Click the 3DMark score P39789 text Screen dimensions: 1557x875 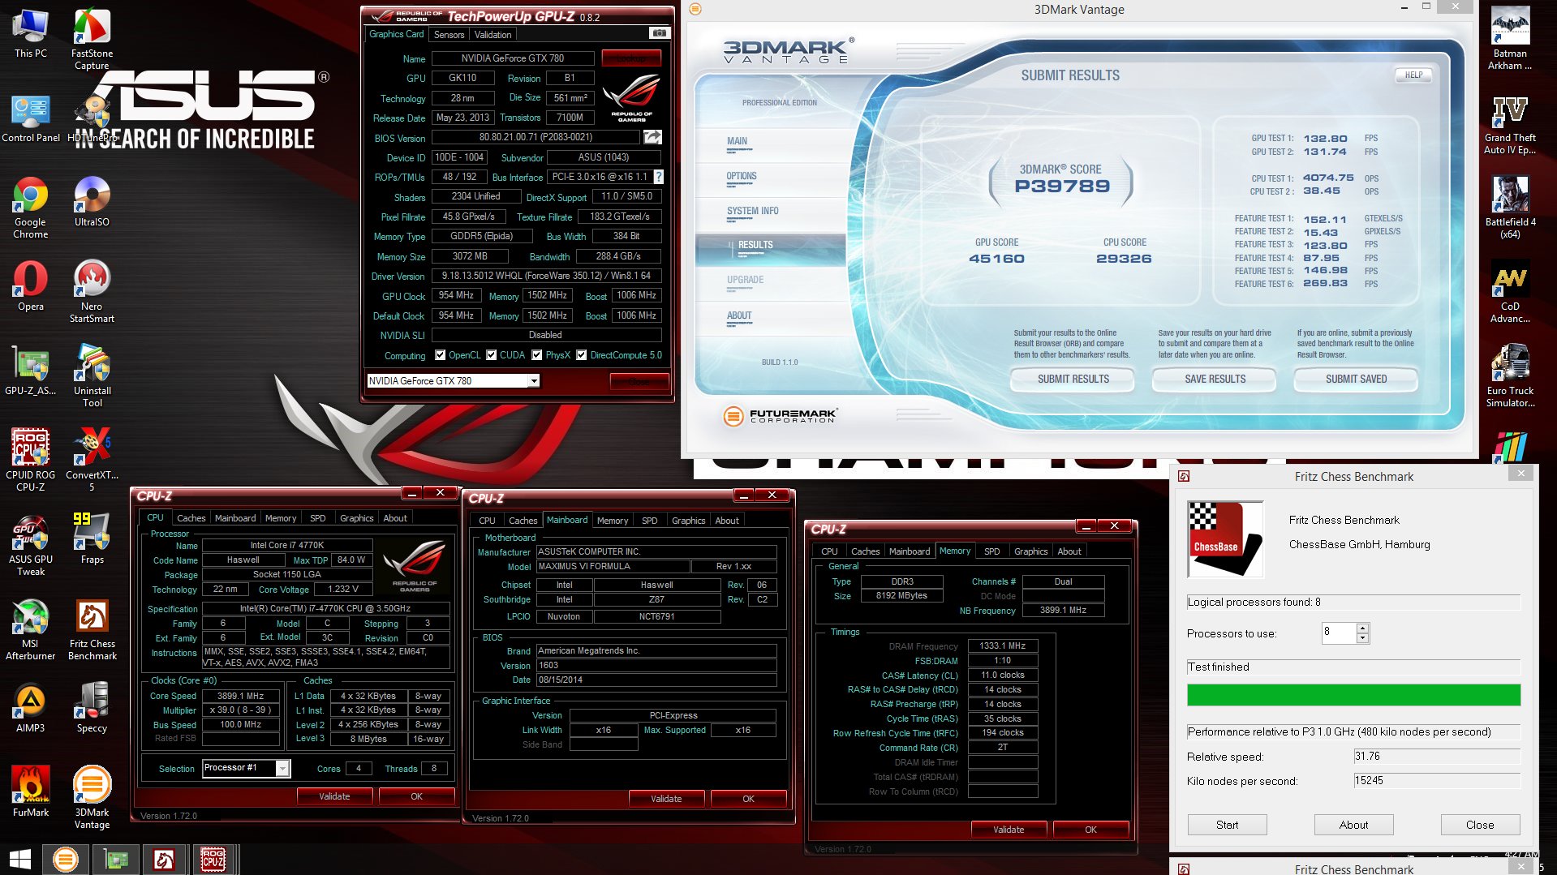[1062, 187]
